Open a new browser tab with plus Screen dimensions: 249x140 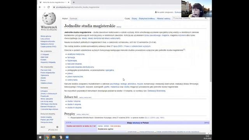tap(74, 2)
